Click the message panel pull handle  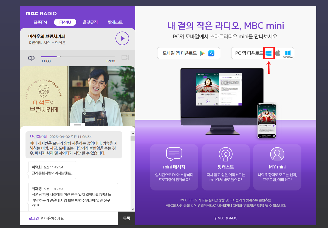tap(78, 125)
